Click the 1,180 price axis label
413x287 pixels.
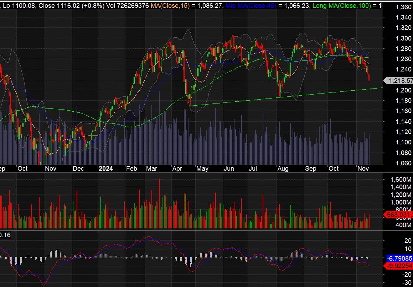point(403,101)
